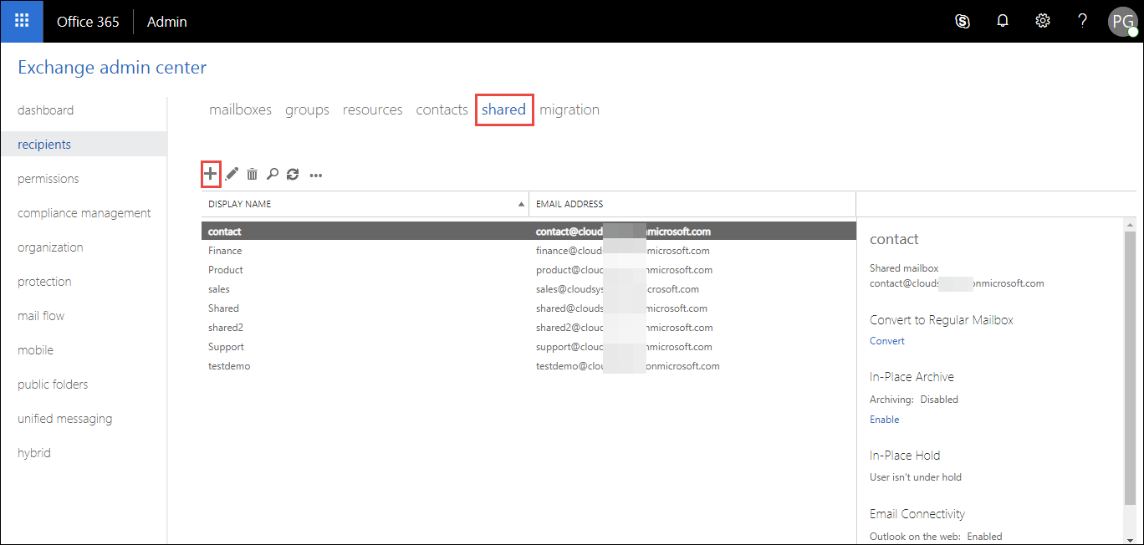Select the Support mailbox row
The height and width of the screenshot is (545, 1144).
[529, 347]
